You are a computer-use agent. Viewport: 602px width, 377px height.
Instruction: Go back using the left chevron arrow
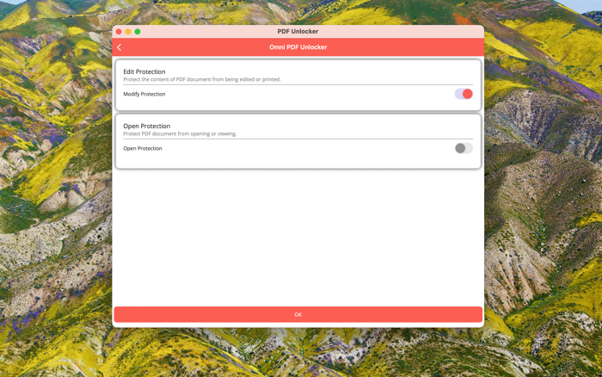click(x=119, y=47)
